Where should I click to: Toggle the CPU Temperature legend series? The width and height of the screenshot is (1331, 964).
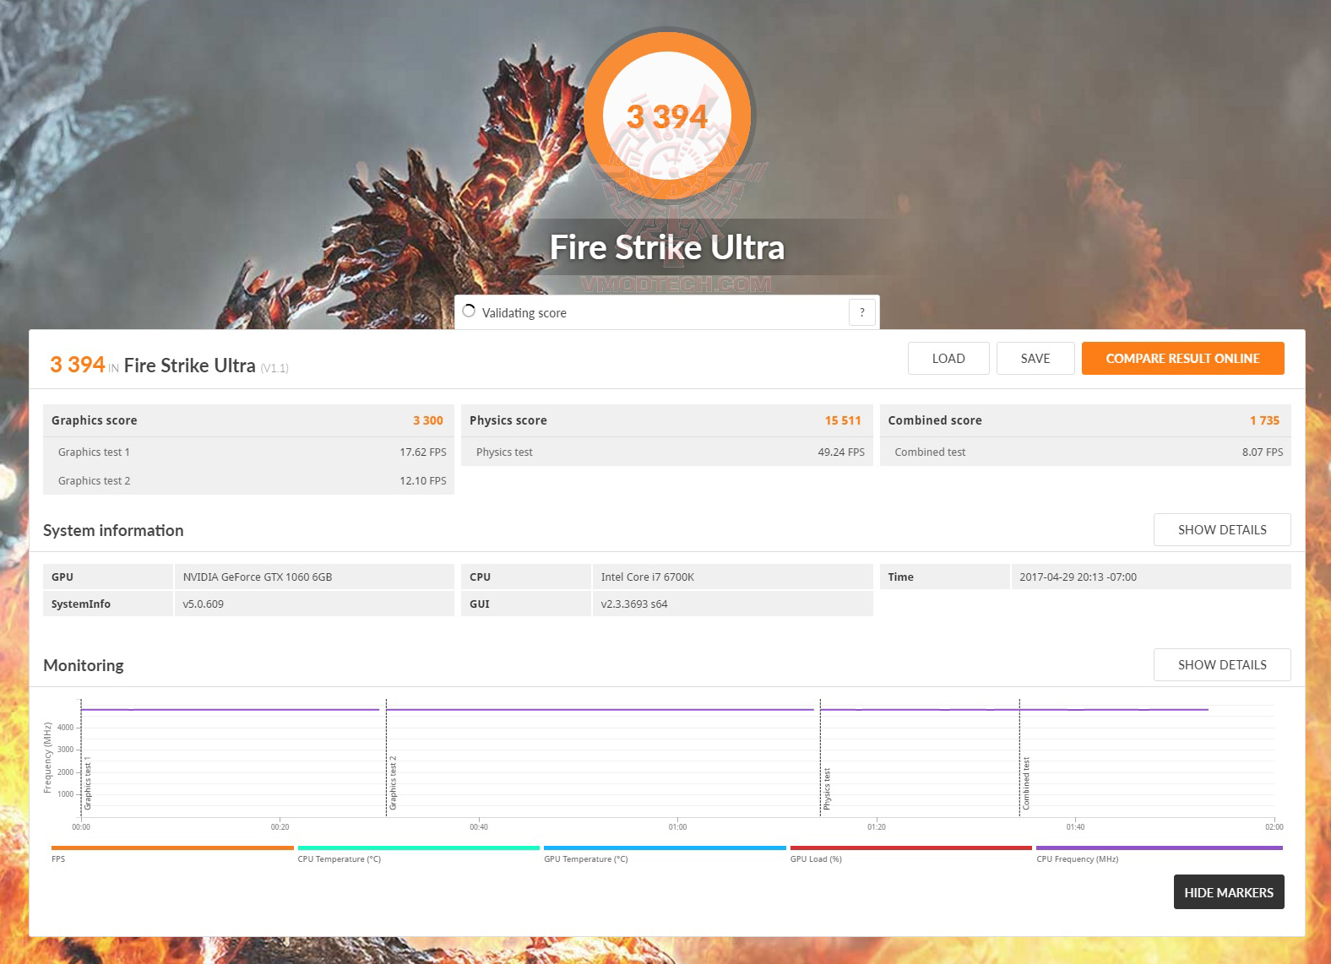coord(418,853)
